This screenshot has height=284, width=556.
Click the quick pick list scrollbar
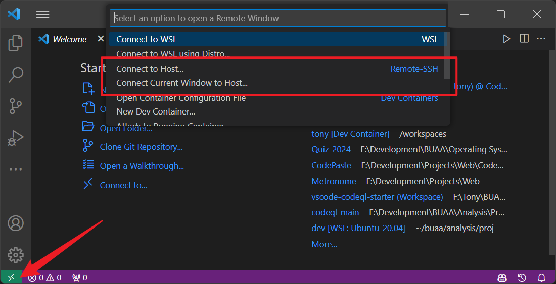point(446,55)
